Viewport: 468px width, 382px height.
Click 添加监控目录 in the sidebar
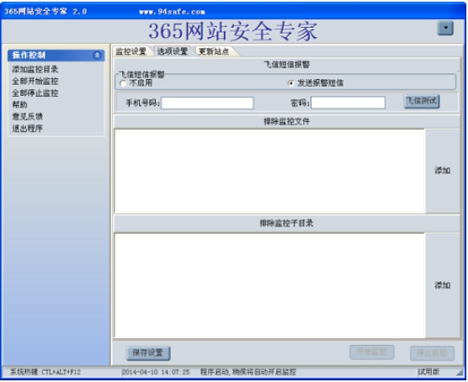[x=35, y=69]
